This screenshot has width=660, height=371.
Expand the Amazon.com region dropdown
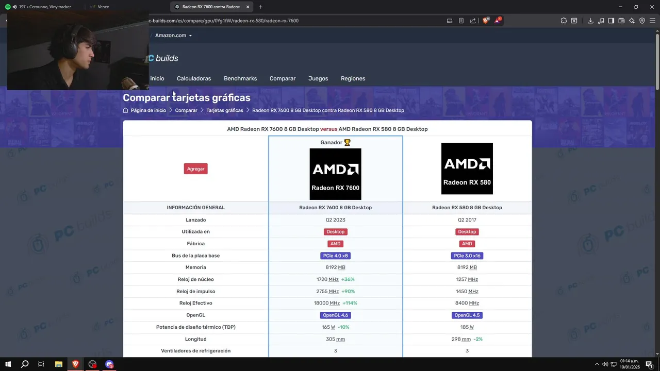174,36
